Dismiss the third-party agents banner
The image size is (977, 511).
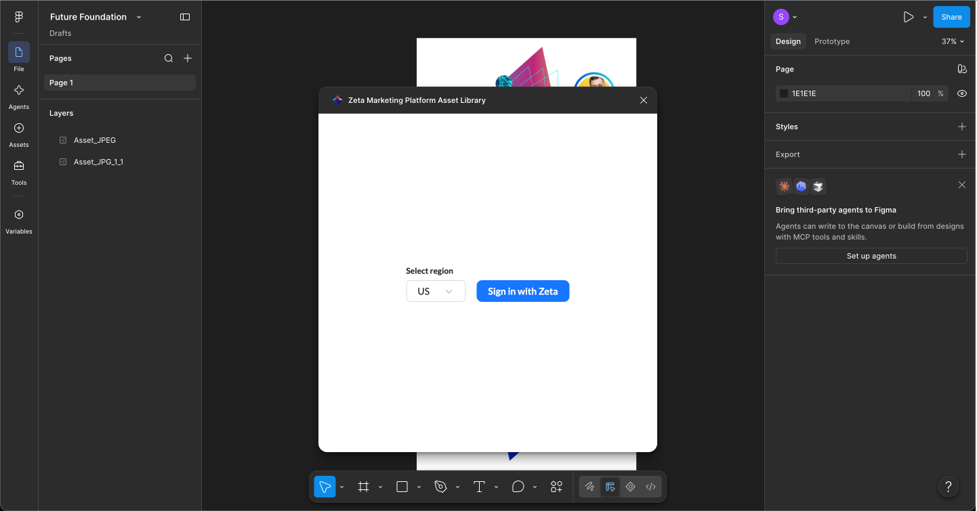(x=961, y=185)
